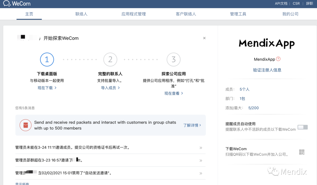Open 了解详情 link in red packet banner
317x185 pixels.
(x=192, y=125)
